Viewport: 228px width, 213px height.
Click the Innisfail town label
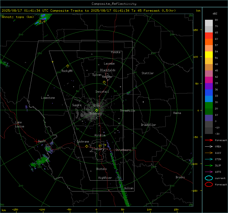click(x=102, y=92)
